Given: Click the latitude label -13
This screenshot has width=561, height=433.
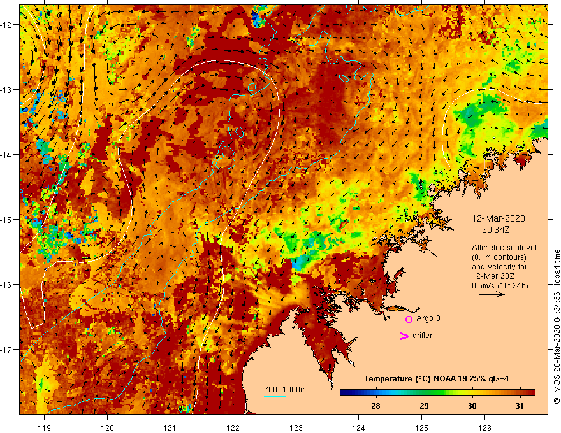Looking at the screenshot, I should coord(7,90).
